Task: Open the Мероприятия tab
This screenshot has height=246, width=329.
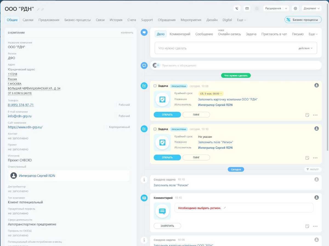Action: tap(191, 20)
